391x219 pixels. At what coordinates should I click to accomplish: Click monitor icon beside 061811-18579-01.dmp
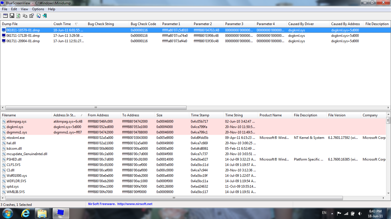(4, 30)
